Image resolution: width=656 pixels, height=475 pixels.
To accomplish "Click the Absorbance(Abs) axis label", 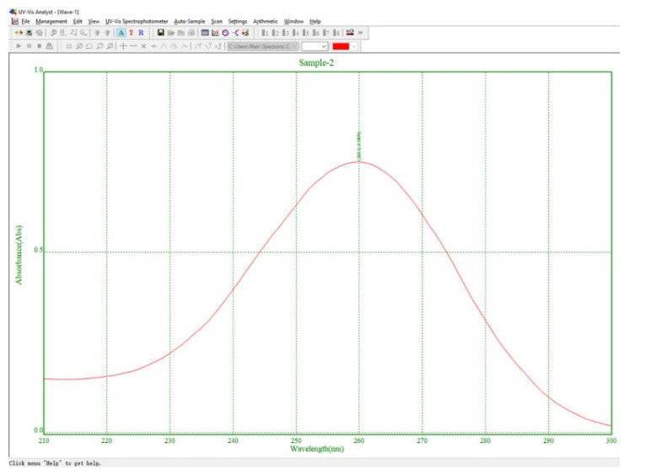I will pos(19,255).
